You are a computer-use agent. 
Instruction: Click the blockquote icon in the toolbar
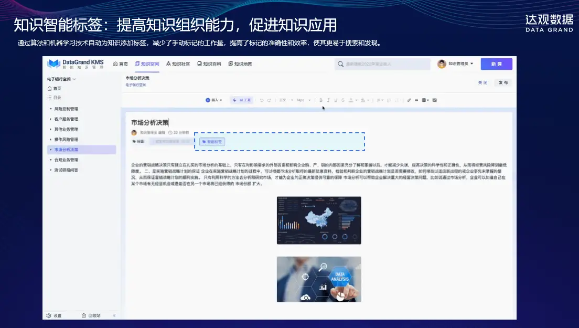[x=416, y=100]
